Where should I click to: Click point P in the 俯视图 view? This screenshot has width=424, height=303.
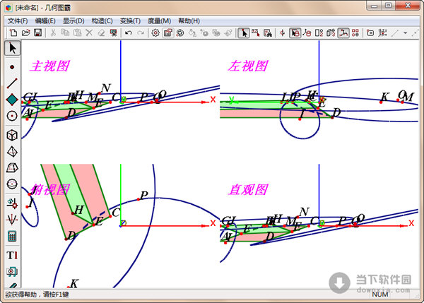pyautogui.click(x=139, y=199)
